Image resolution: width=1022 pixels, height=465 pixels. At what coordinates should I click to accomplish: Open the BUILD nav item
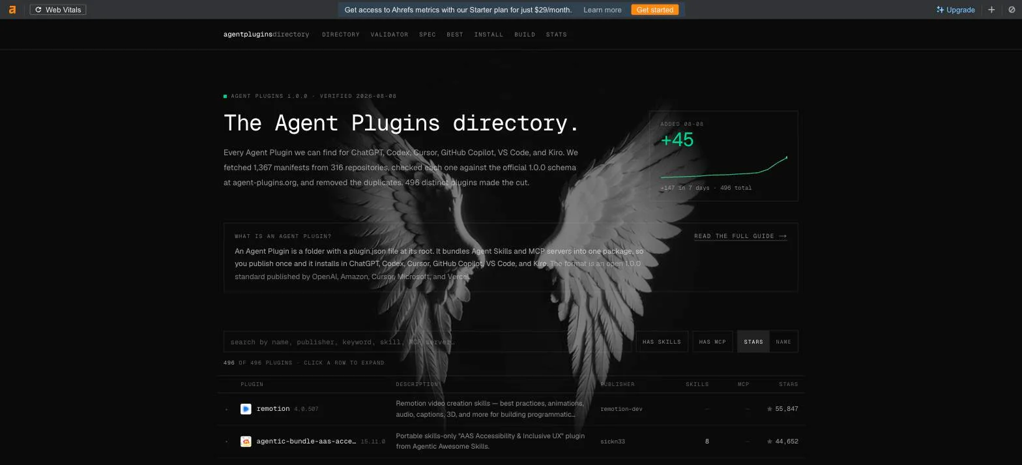point(525,35)
